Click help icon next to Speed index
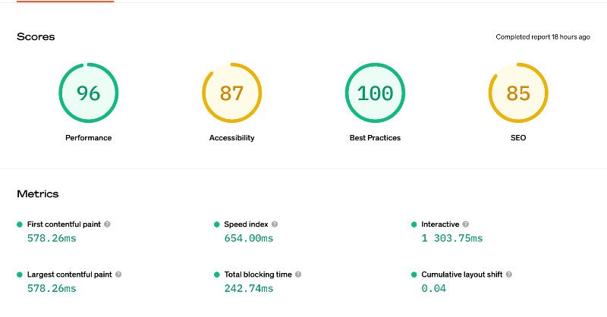 coord(275,224)
